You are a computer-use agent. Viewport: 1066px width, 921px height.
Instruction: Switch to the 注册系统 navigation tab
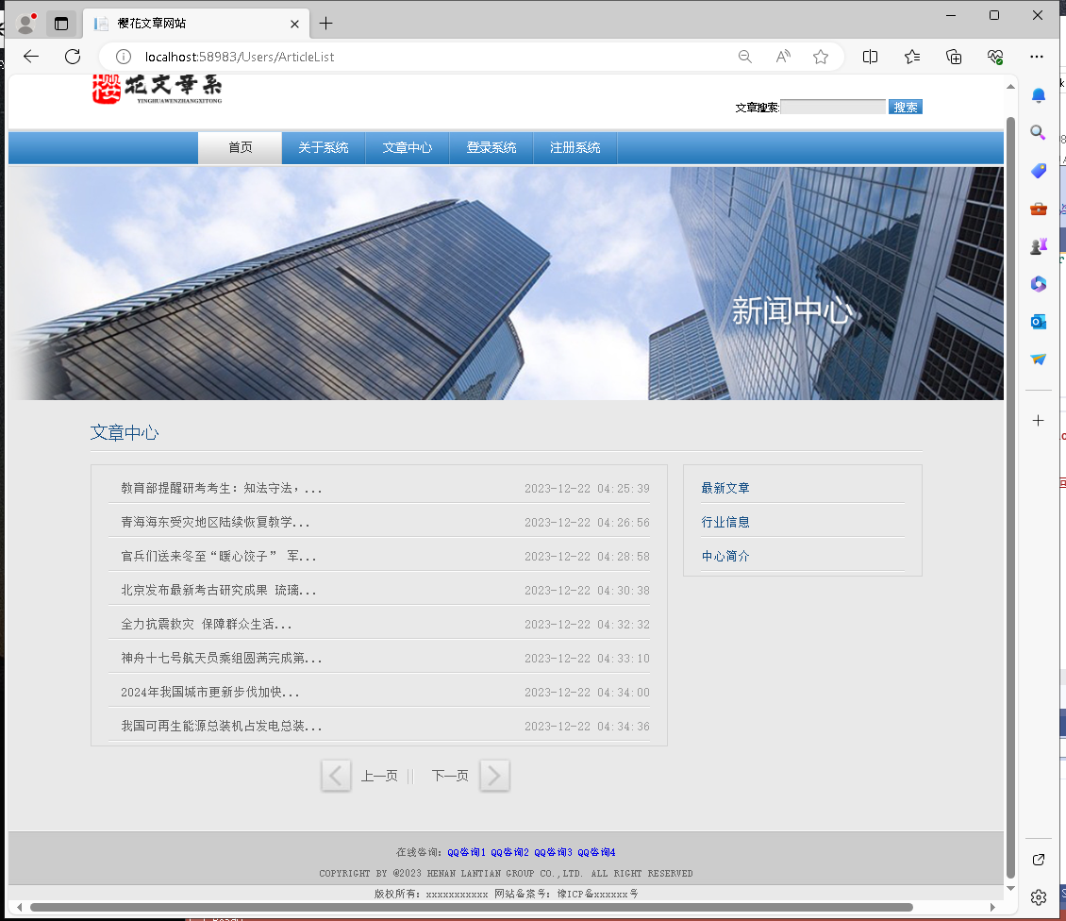(575, 147)
